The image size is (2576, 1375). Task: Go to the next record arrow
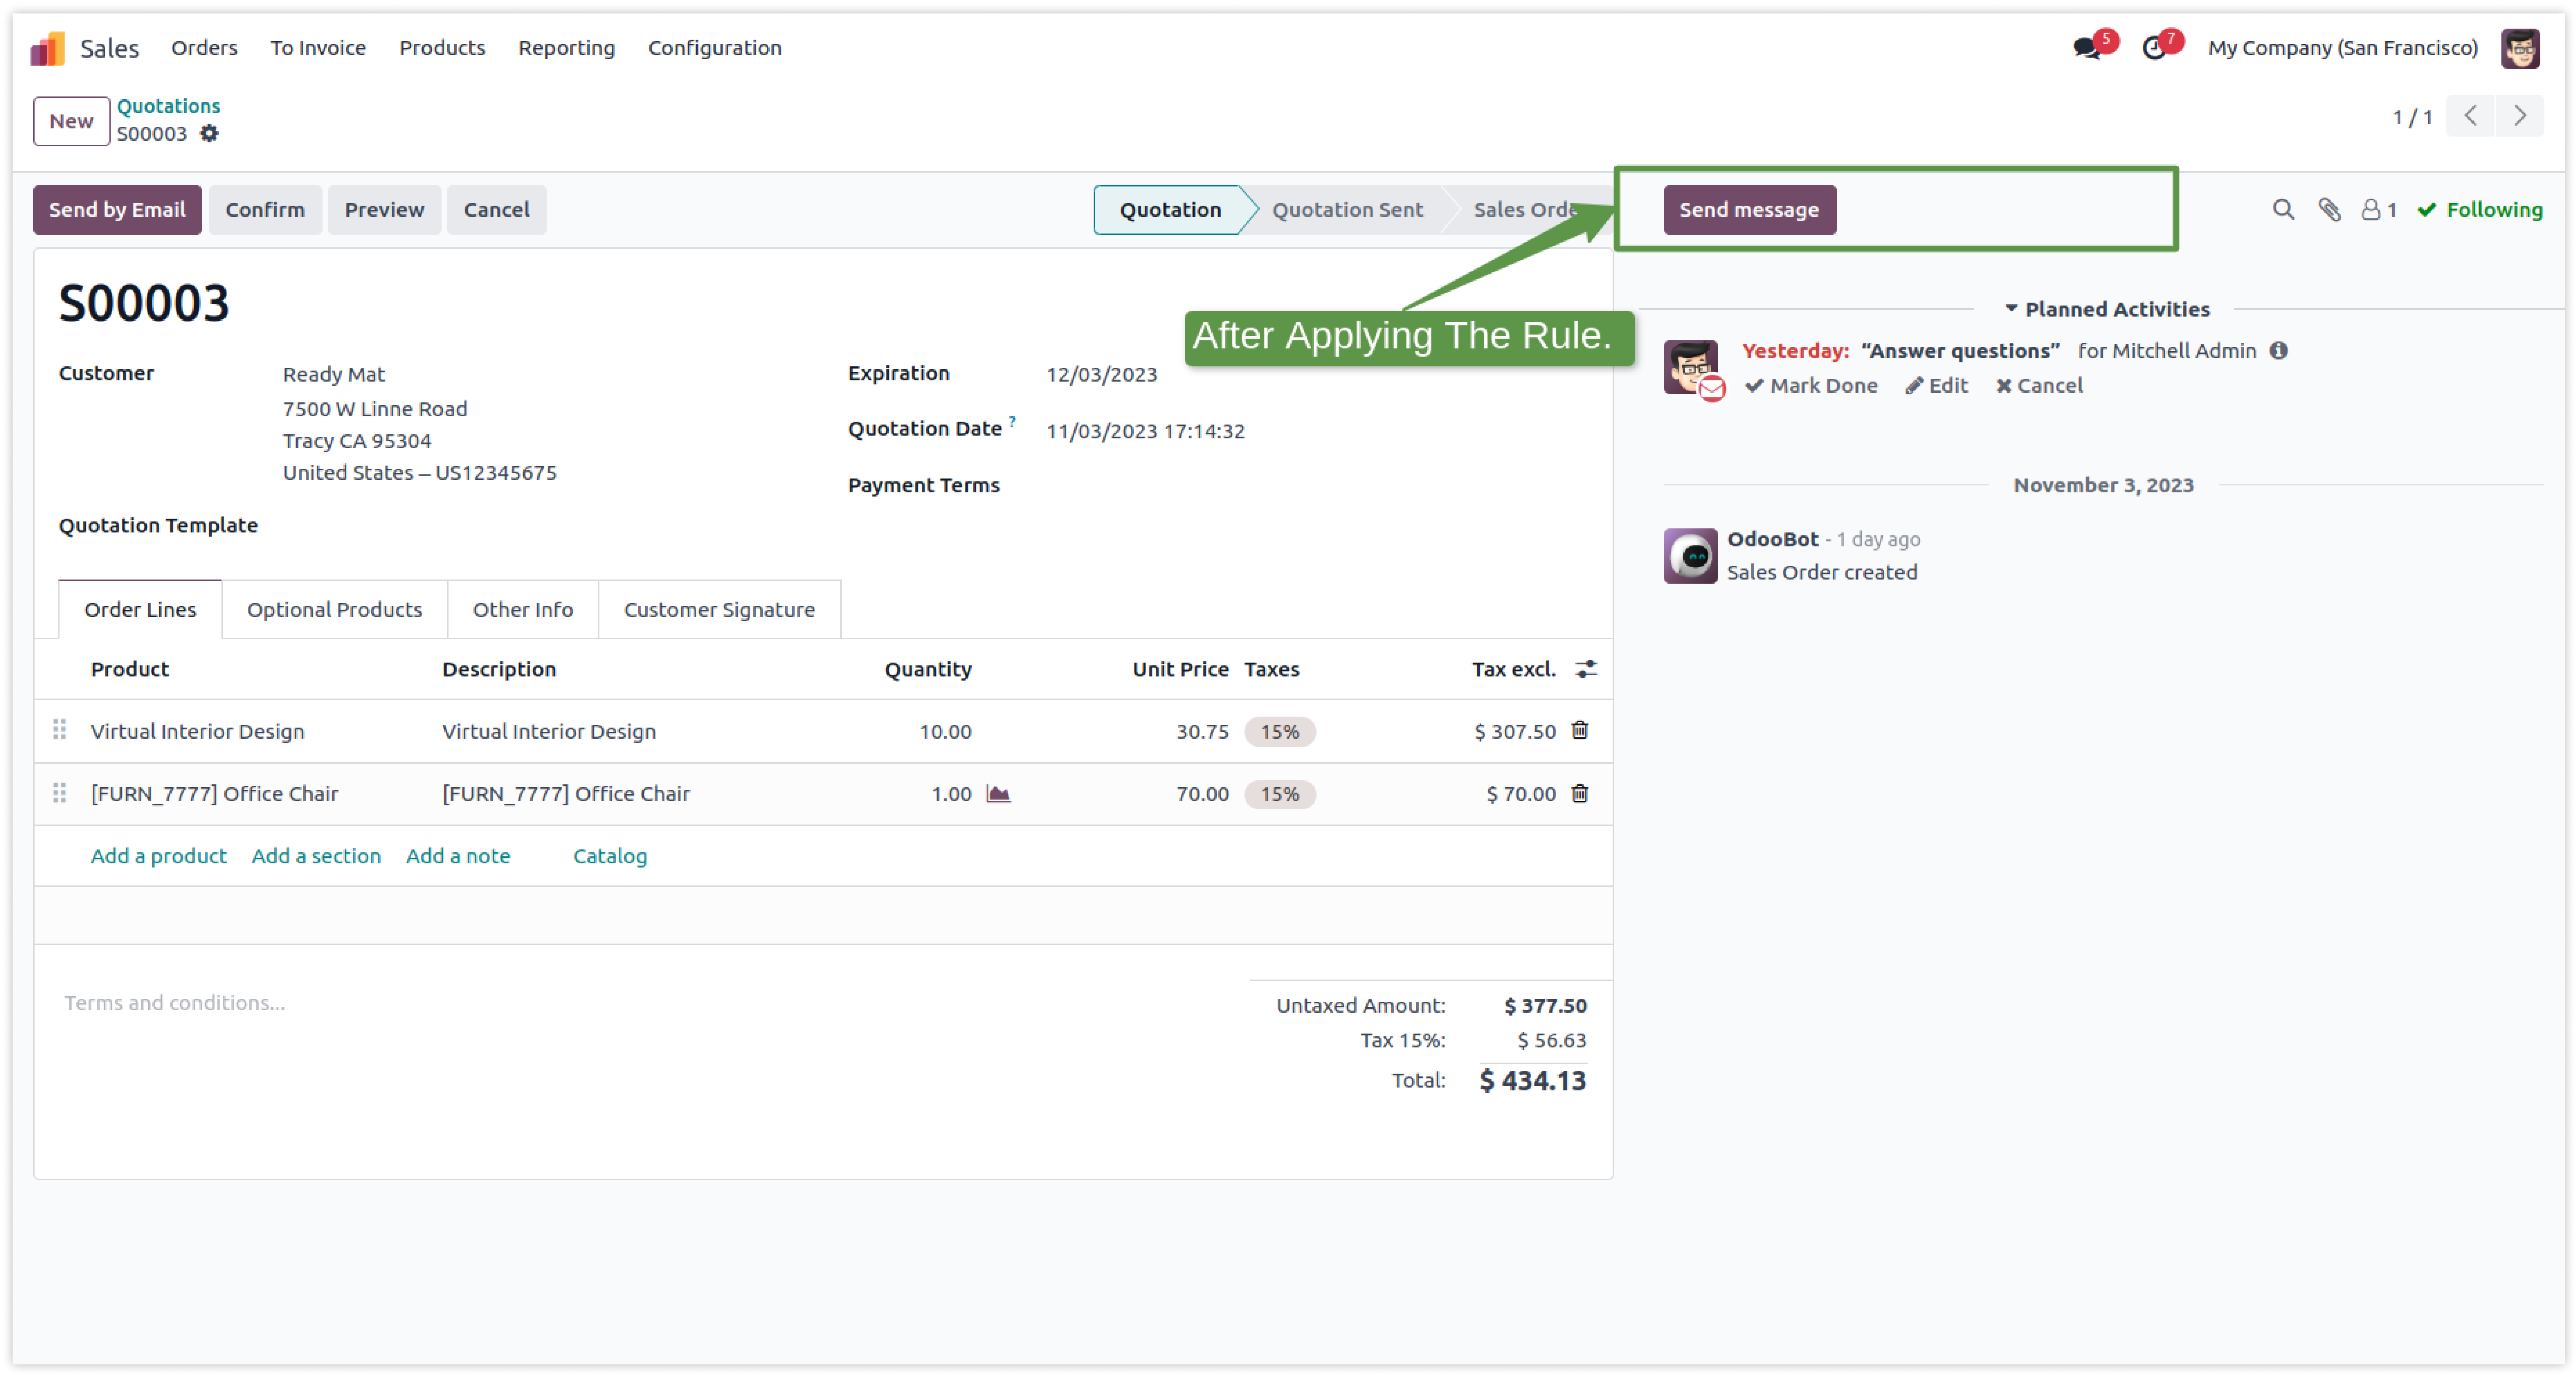(2520, 116)
